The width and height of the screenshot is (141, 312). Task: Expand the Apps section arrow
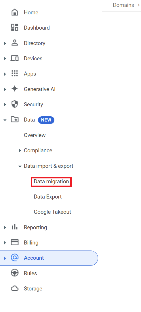(5, 74)
